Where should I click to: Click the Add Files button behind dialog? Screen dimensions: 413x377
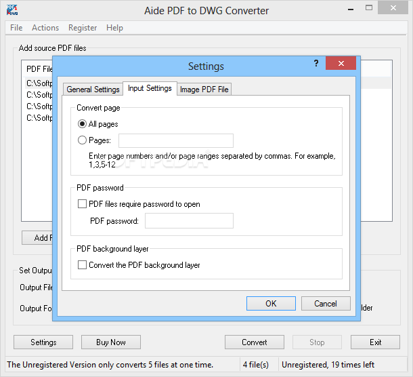pos(37,238)
